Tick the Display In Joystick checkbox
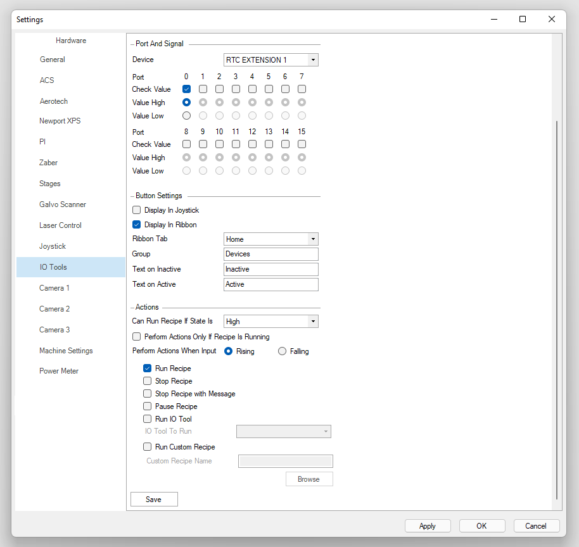 136,210
